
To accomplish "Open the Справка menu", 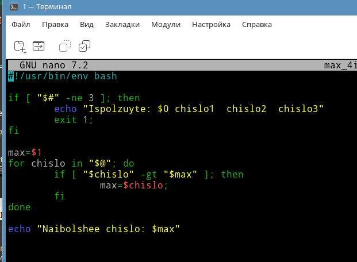I will [257, 25].
